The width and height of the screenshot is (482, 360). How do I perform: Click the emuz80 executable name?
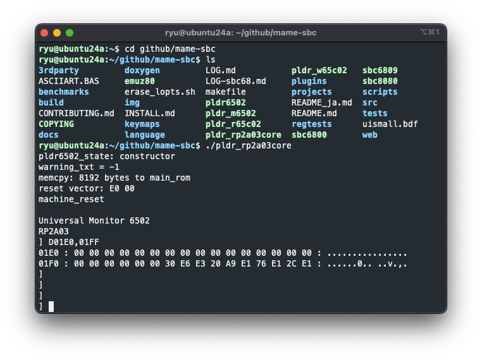point(140,81)
